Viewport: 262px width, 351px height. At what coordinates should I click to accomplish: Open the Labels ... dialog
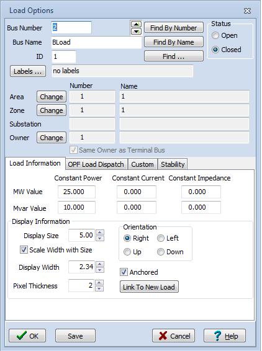pyautogui.click(x=28, y=71)
